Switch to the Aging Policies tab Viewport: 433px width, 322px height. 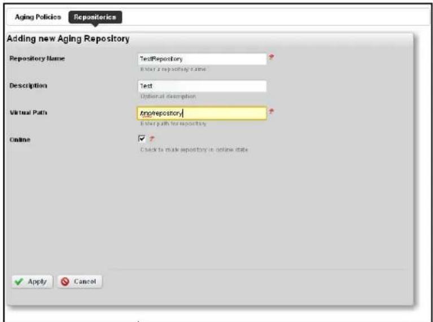click(x=38, y=17)
